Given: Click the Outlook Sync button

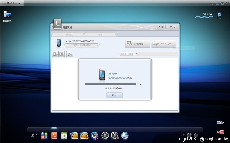Looking at the screenshot, I should coord(163,44).
